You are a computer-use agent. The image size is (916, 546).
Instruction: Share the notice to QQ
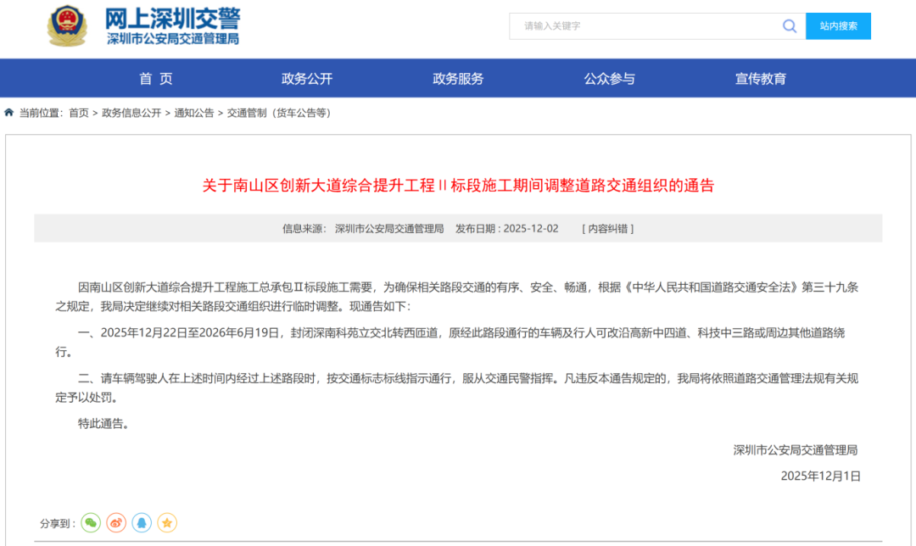[142, 523]
